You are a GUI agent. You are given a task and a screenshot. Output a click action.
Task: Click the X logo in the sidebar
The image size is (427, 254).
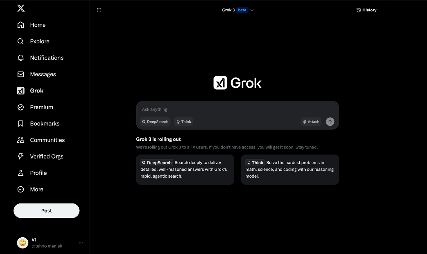pos(21,9)
